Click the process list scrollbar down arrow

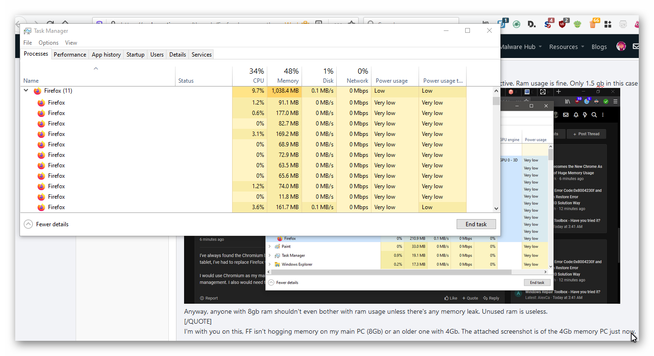click(x=496, y=208)
